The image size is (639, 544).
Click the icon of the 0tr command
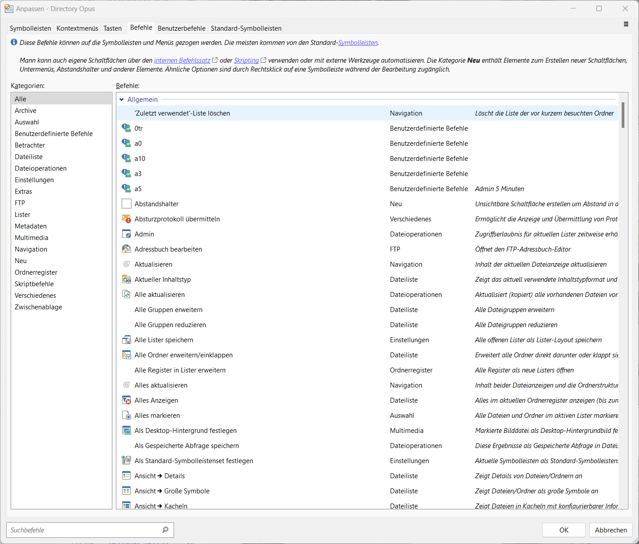pos(127,128)
